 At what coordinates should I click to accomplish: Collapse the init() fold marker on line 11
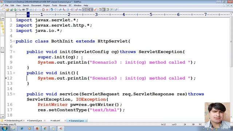pyautogui.click(x=14, y=73)
